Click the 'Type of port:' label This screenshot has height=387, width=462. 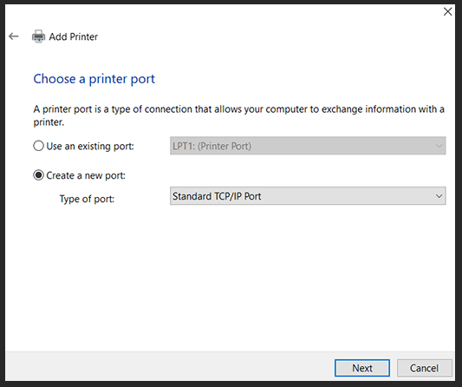[87, 199]
